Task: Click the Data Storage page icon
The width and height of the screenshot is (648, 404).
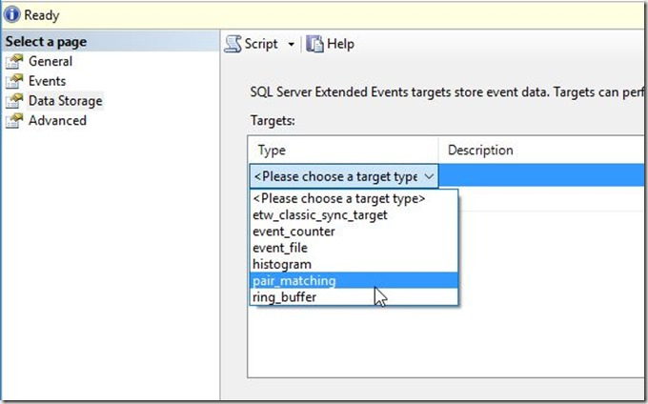Action: click(x=14, y=101)
